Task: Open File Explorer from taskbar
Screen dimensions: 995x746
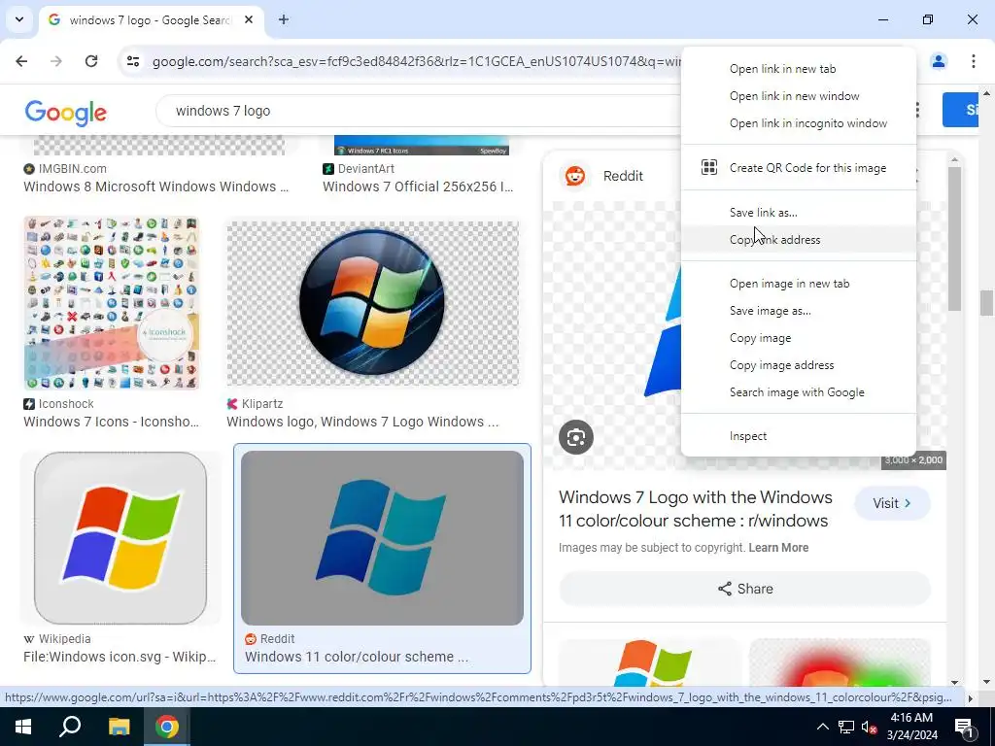Action: 119,727
